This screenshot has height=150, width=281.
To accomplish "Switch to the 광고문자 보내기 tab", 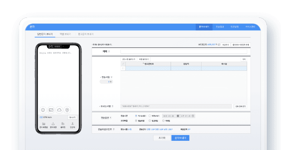I will [86, 34].
